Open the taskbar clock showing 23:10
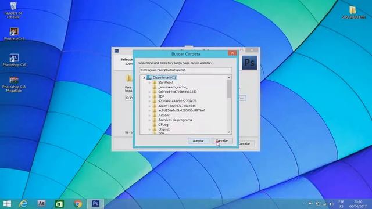The image size is (372, 209). tap(358, 204)
